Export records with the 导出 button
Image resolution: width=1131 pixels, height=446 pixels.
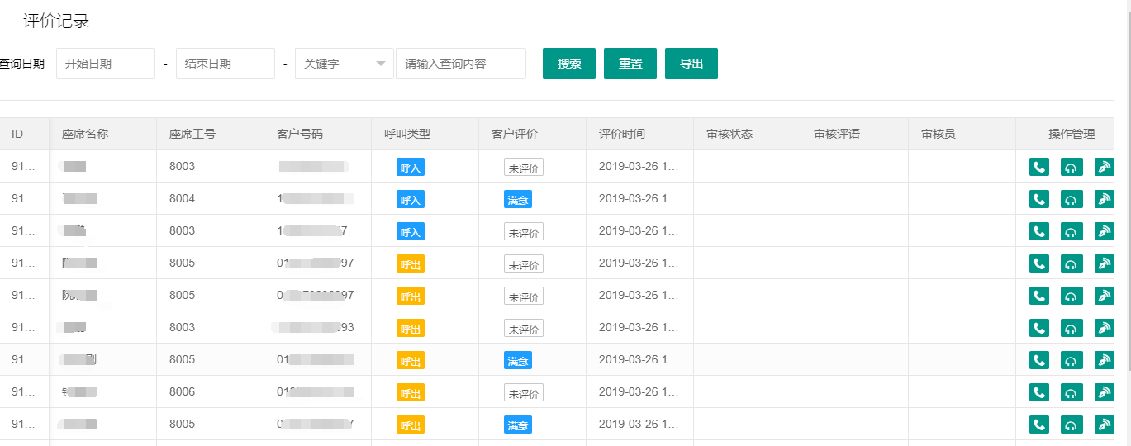pos(691,64)
